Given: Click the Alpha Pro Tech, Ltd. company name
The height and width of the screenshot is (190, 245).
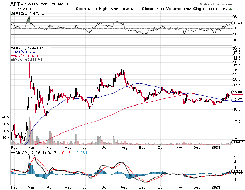Looking at the screenshot, I should (38, 4).
